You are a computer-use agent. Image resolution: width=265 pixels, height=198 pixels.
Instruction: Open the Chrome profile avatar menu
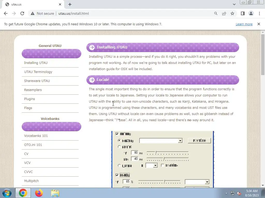251,13
